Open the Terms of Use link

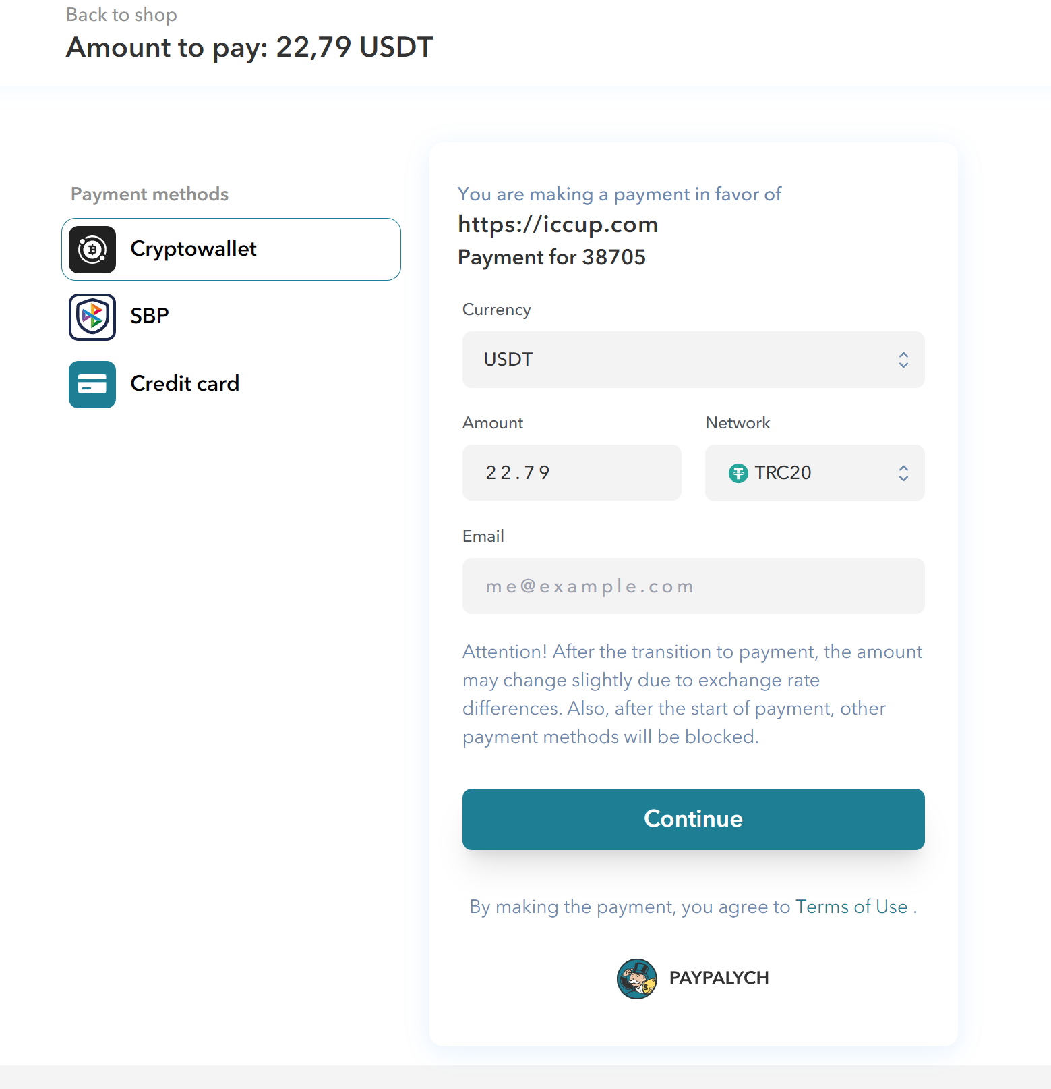tap(851, 907)
